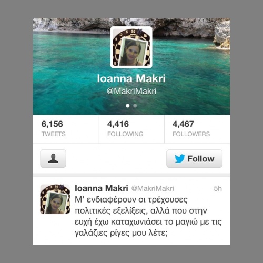Switch to the second page dot
The image size is (263, 263).
click(x=135, y=106)
